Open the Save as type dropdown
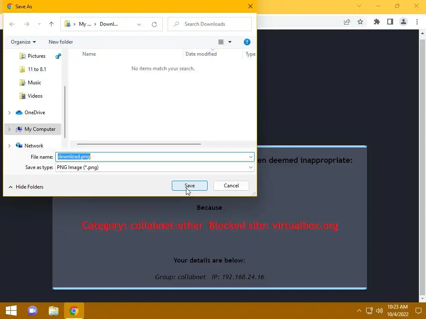The width and height of the screenshot is (426, 319). click(155, 167)
